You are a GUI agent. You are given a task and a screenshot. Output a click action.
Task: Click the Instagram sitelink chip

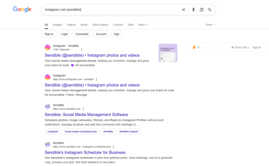[x=53, y=132]
